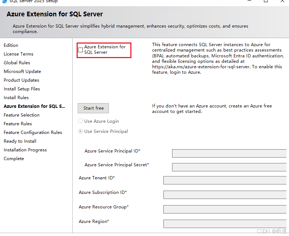Select the Use Azure Login option

click(81, 121)
